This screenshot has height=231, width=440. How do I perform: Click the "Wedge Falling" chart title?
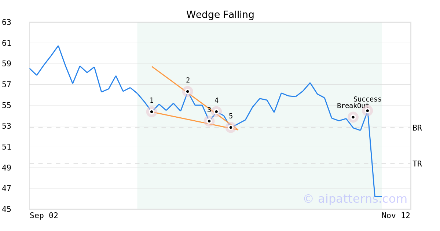220,15
